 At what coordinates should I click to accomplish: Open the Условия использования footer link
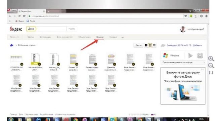tap(65, 114)
